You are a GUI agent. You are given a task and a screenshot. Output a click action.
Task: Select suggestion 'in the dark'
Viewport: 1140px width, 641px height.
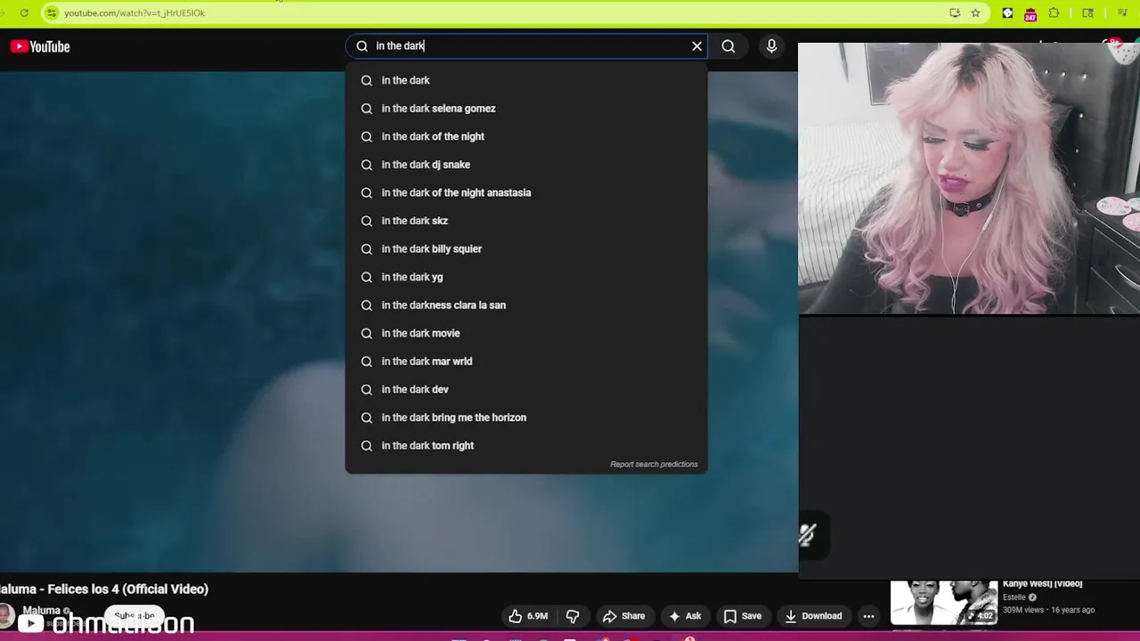[526, 80]
